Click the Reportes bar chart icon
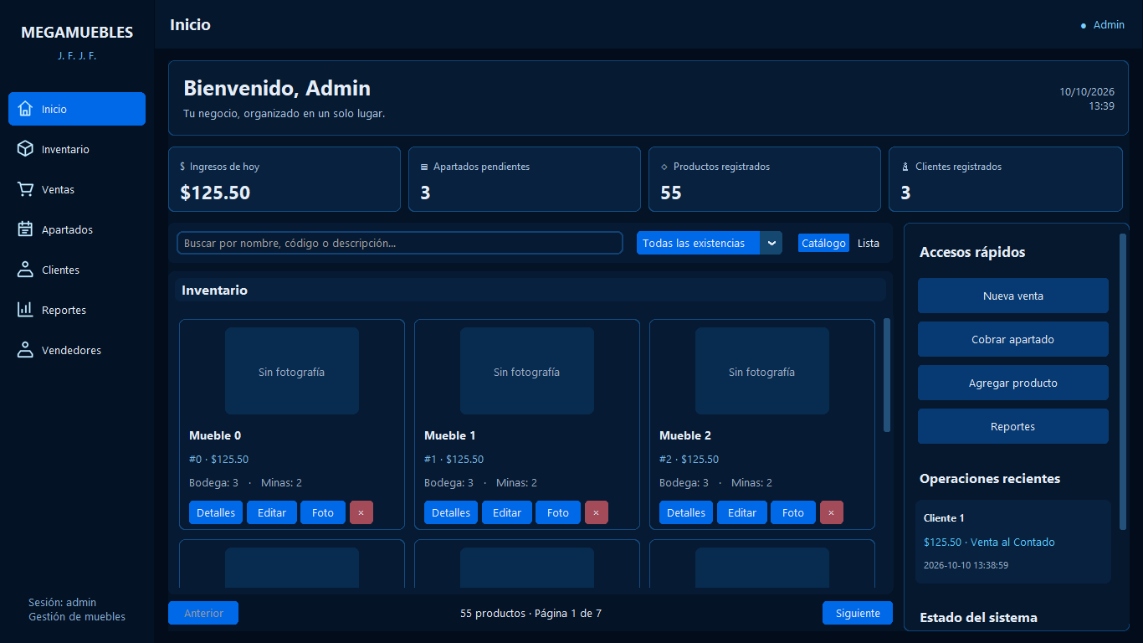 coord(25,310)
